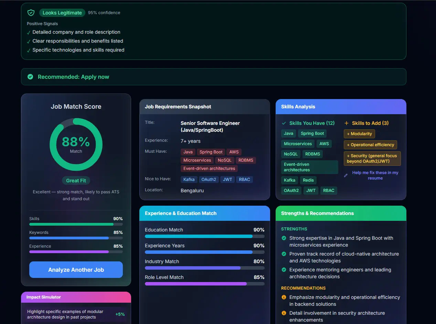Open Help me fix these in my resume

(x=375, y=175)
